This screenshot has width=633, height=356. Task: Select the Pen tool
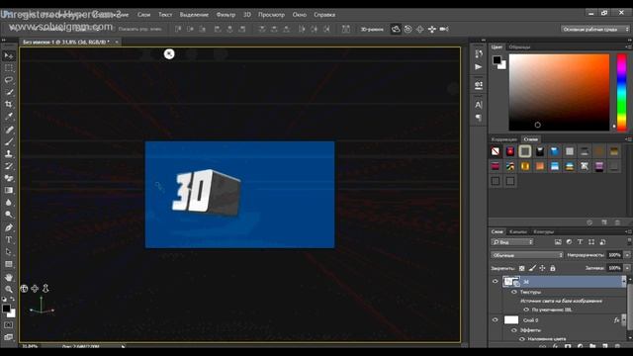point(9,227)
